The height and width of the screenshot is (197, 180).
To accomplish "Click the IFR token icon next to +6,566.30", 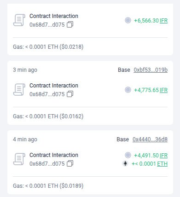I will point(128,20).
